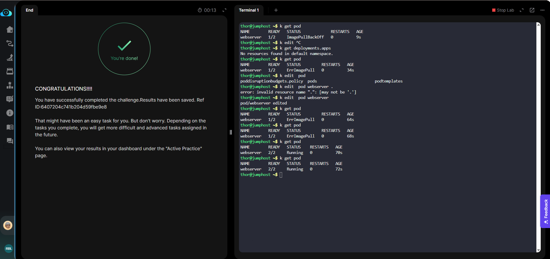This screenshot has width=550, height=259.
Task: Add a new terminal tab
Action: pos(276,10)
